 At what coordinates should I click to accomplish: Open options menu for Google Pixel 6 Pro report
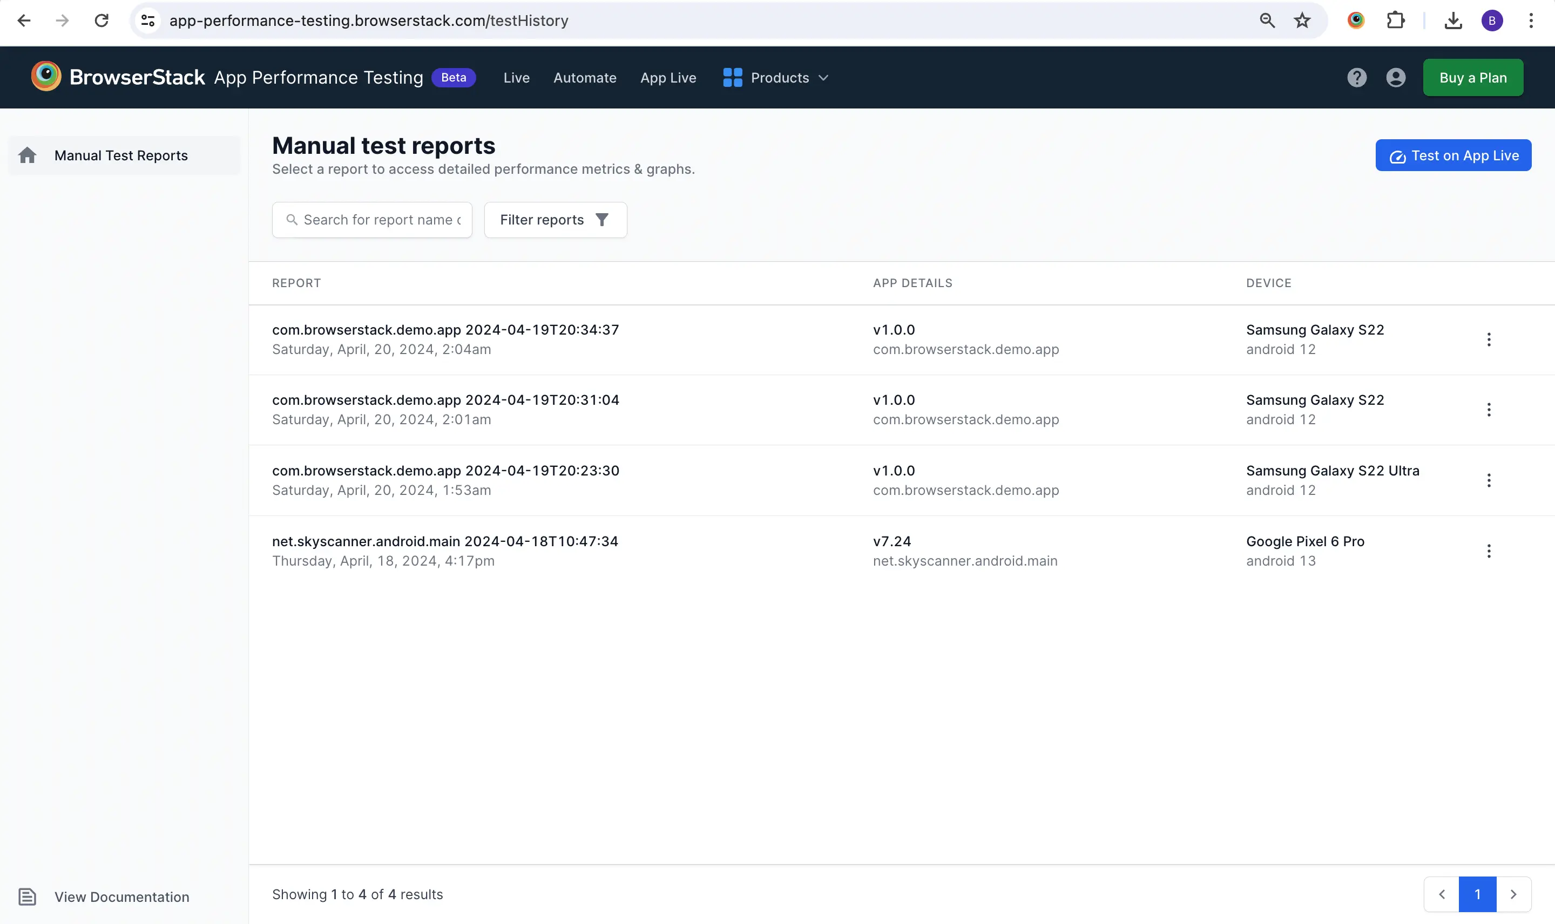(x=1489, y=551)
